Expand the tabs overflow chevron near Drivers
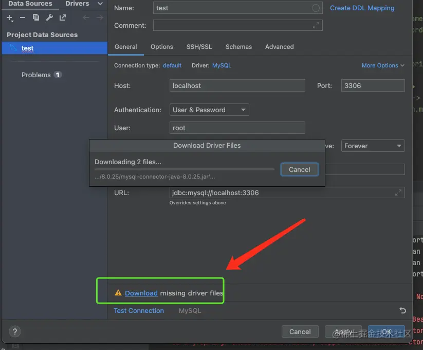 click(100, 4)
